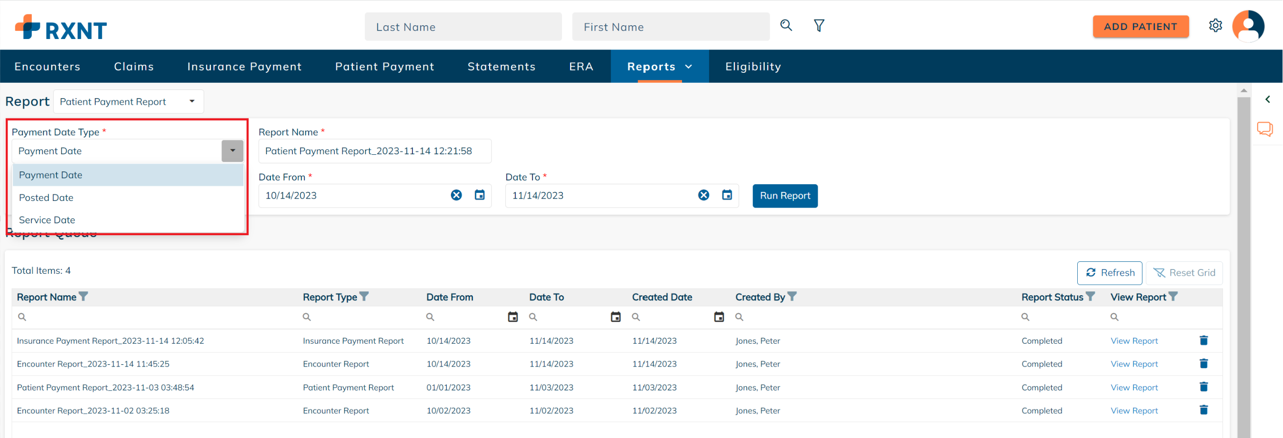Click the patient search magnifier icon
This screenshot has width=1283, height=438.
pos(786,25)
